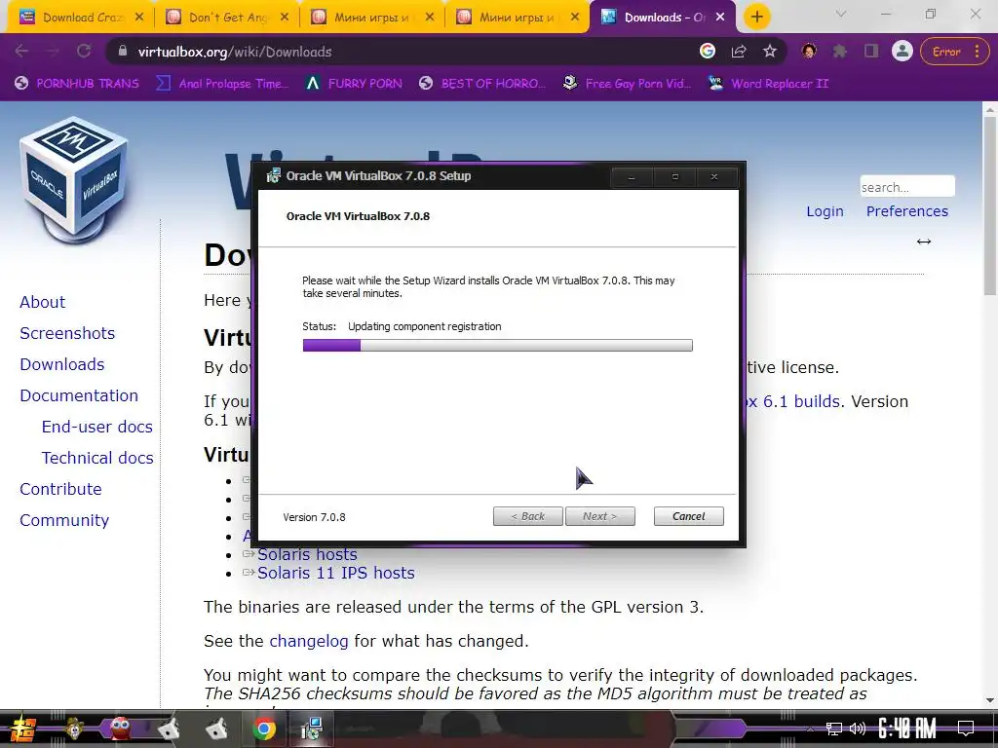Click the taskbar clock

click(907, 729)
